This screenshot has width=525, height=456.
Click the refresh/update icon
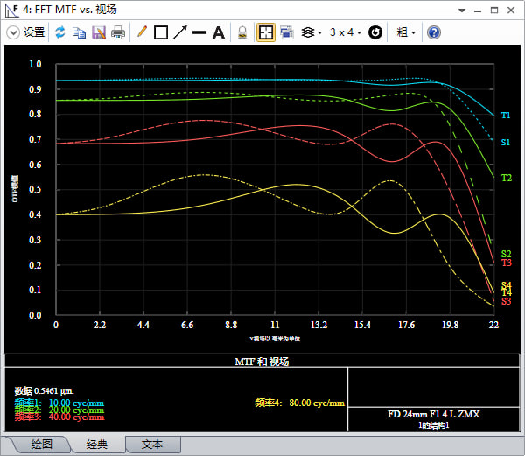pyautogui.click(x=60, y=32)
